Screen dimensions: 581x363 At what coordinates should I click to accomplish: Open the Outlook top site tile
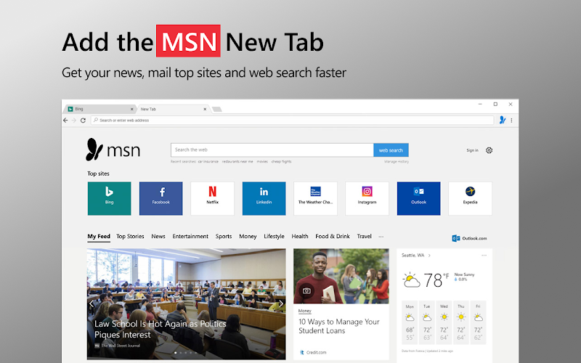419,198
